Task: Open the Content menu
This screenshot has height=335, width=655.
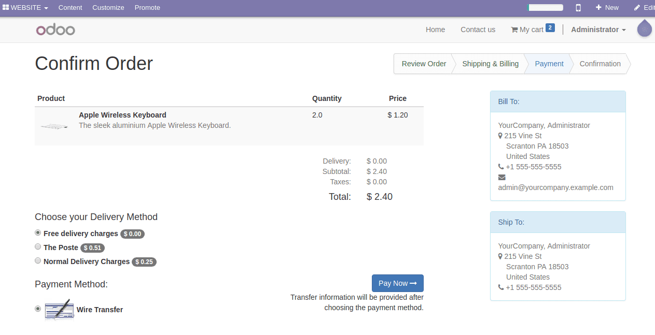Action: (70, 8)
